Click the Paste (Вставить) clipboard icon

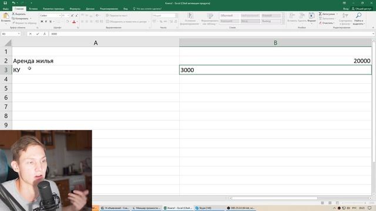[x=6, y=16]
